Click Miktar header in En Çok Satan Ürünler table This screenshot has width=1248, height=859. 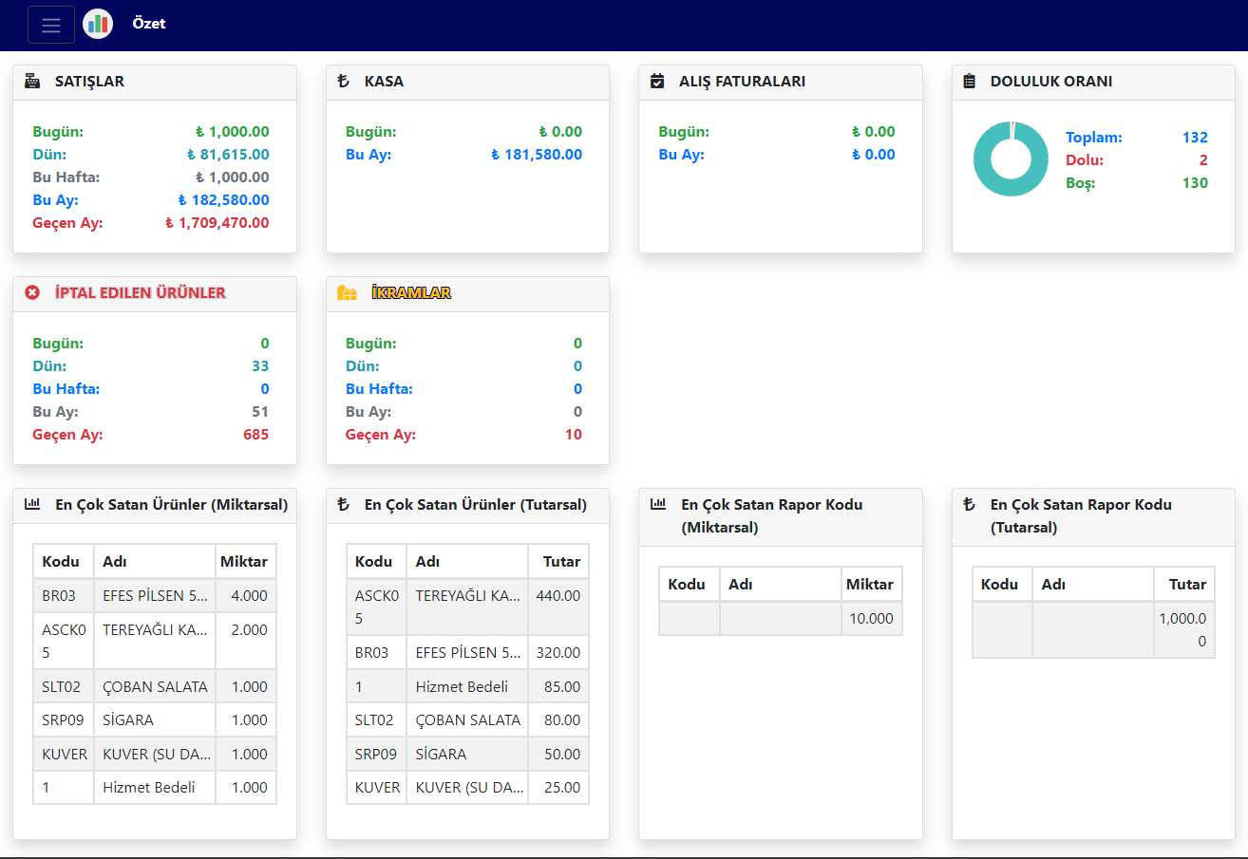(244, 562)
